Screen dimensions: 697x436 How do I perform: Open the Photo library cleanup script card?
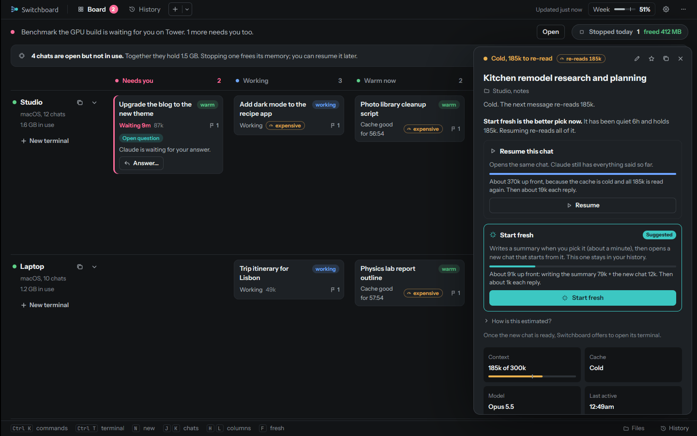(409, 119)
